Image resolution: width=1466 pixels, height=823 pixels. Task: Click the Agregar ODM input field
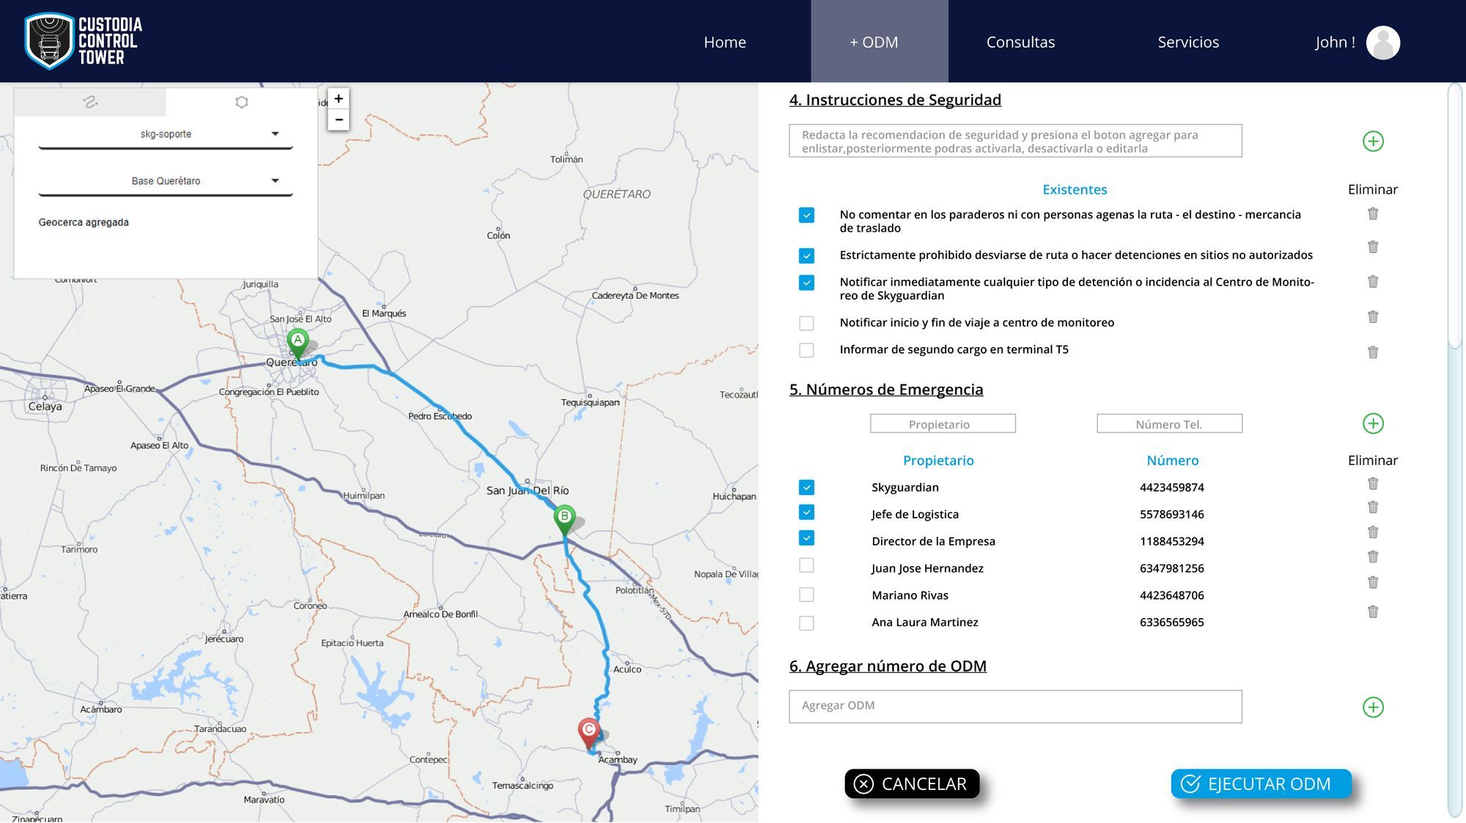1014,706
